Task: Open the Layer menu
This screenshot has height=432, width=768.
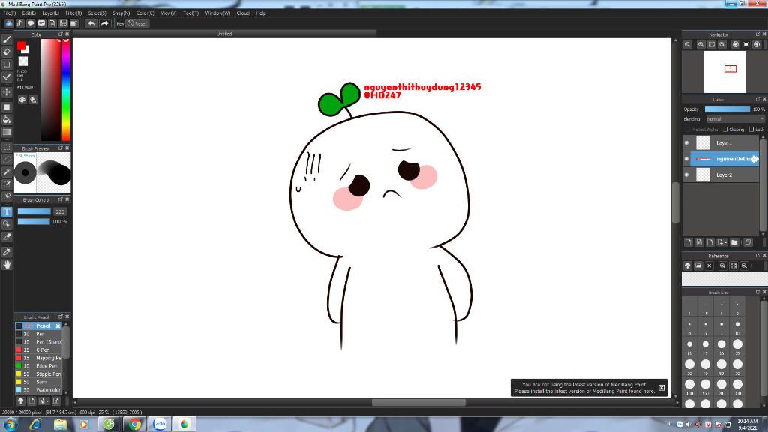Action: [50, 13]
